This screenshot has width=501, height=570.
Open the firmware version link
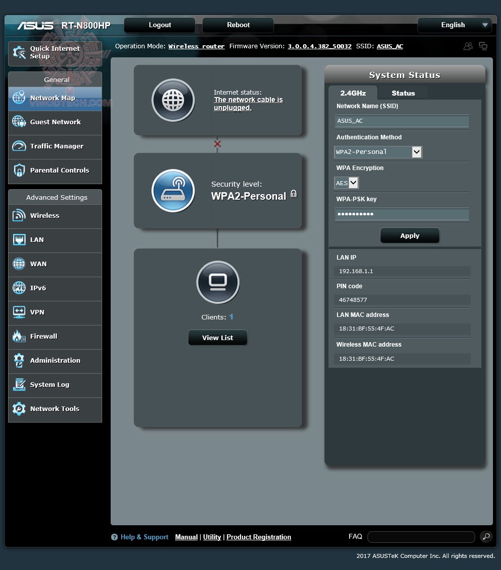tap(319, 46)
